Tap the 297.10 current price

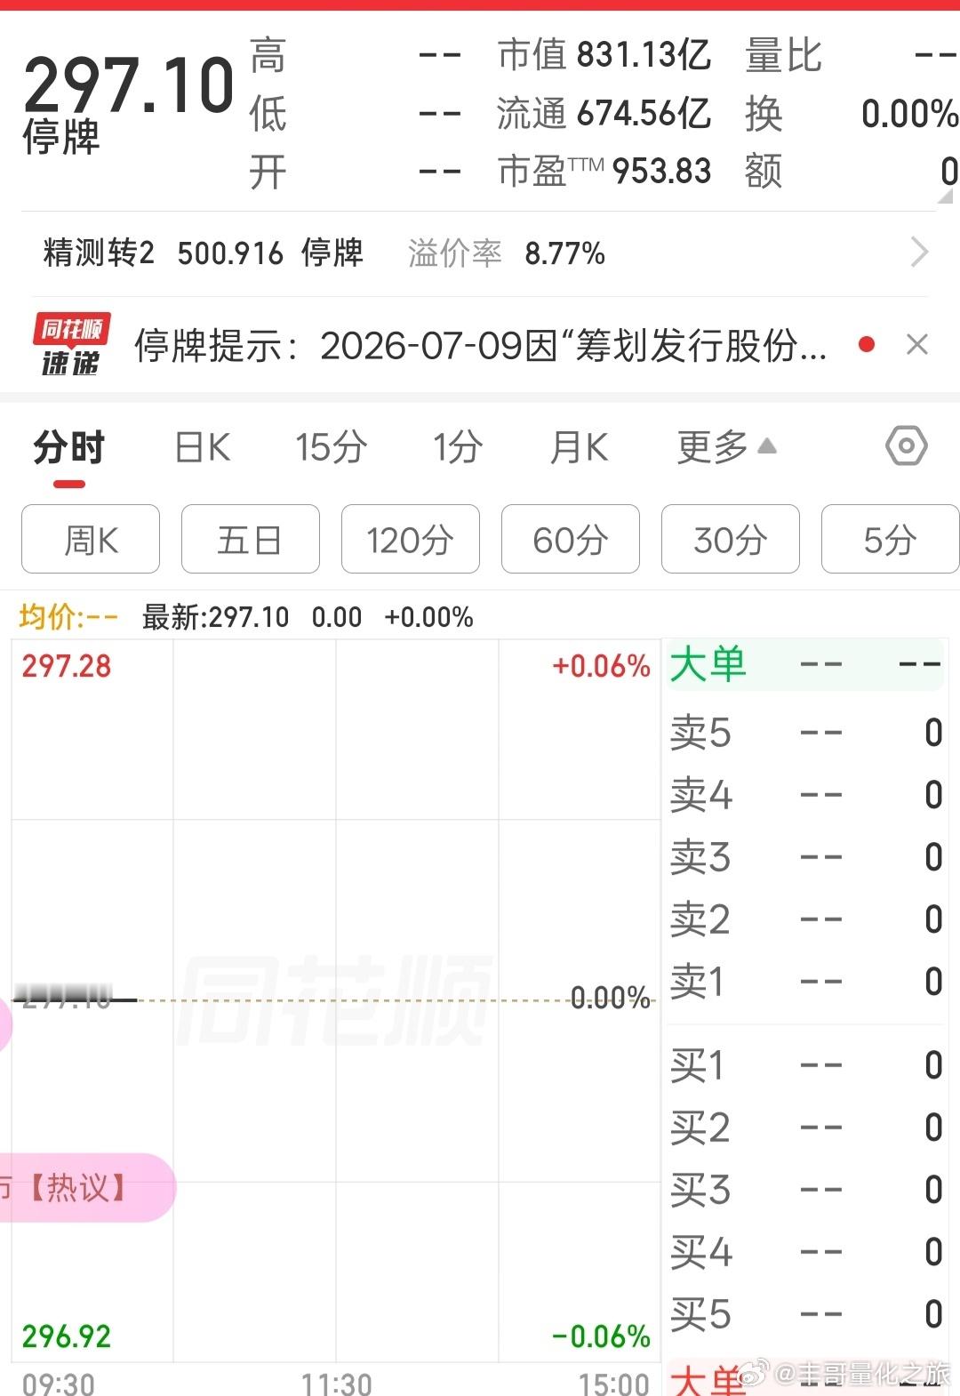[129, 85]
